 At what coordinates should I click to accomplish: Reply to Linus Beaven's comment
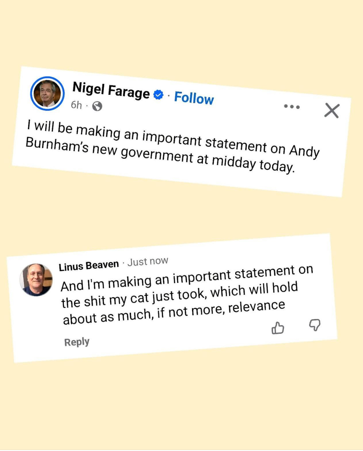point(77,342)
